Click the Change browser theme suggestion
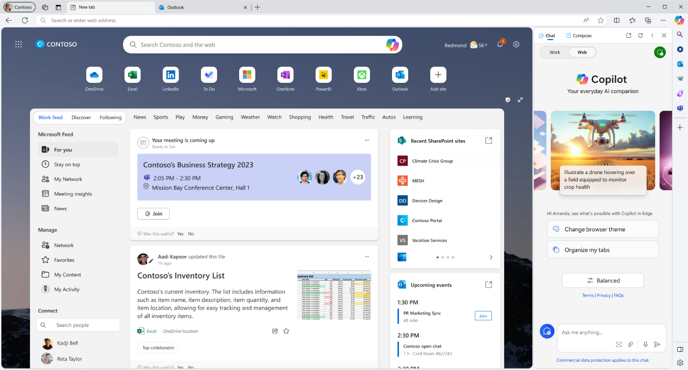The height and width of the screenshot is (370, 688). 603,229
